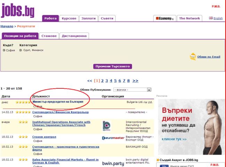The width and height of the screenshot is (226, 167).
Task: Open Sales Associate Financial Markets job listing
Action: point(65,161)
